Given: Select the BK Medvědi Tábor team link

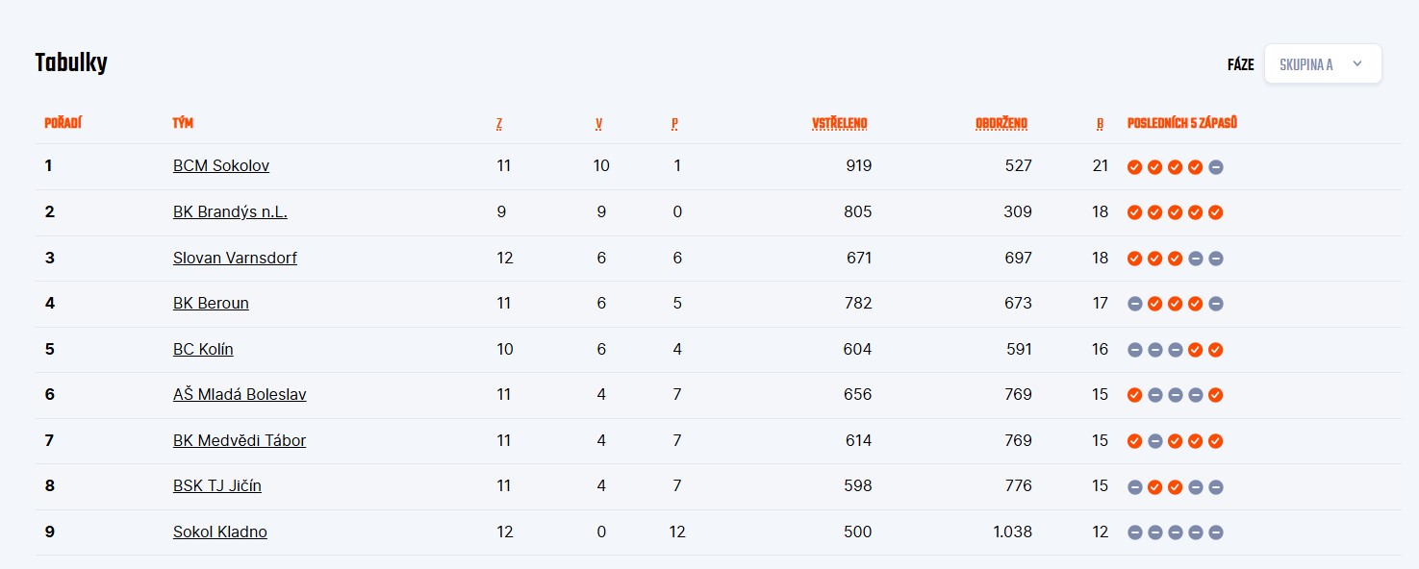Looking at the screenshot, I should coord(240,440).
